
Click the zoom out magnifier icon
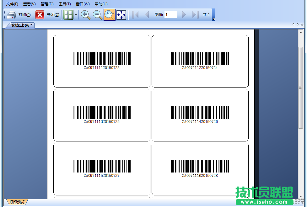click(x=97, y=15)
